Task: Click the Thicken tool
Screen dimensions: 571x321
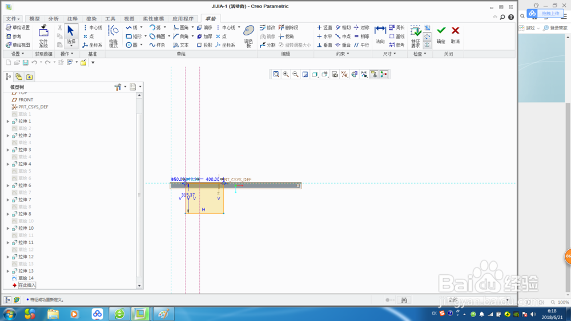Action: (204, 36)
